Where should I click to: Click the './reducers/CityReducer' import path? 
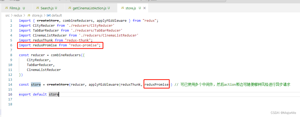91,26
